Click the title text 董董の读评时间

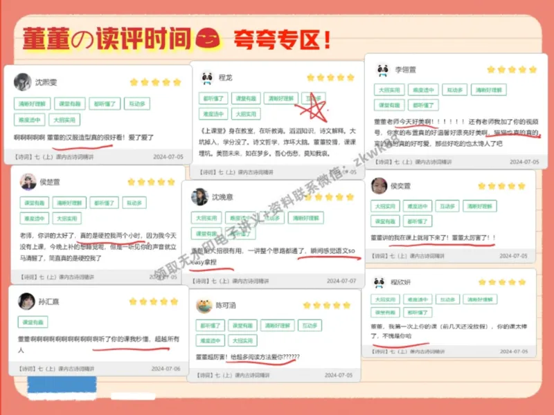pos(107,38)
